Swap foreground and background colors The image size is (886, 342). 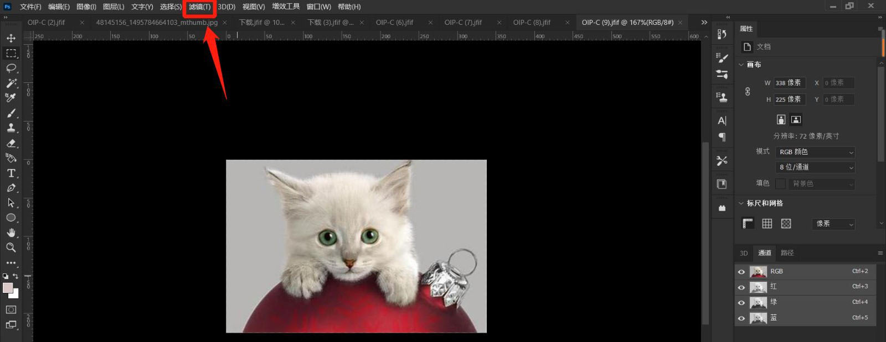coord(16,276)
